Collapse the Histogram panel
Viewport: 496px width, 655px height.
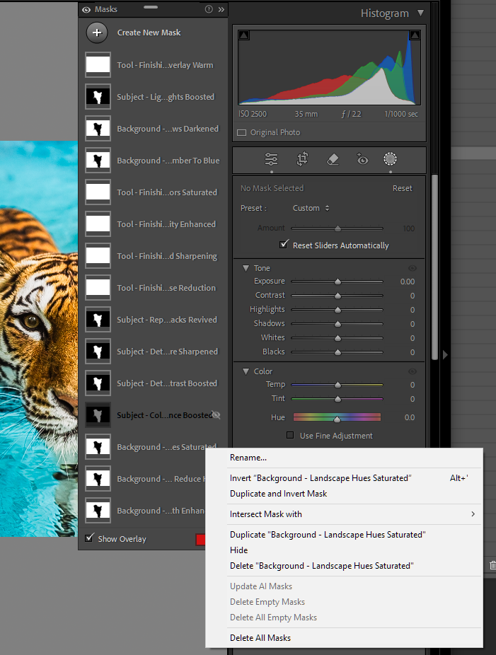tap(420, 13)
